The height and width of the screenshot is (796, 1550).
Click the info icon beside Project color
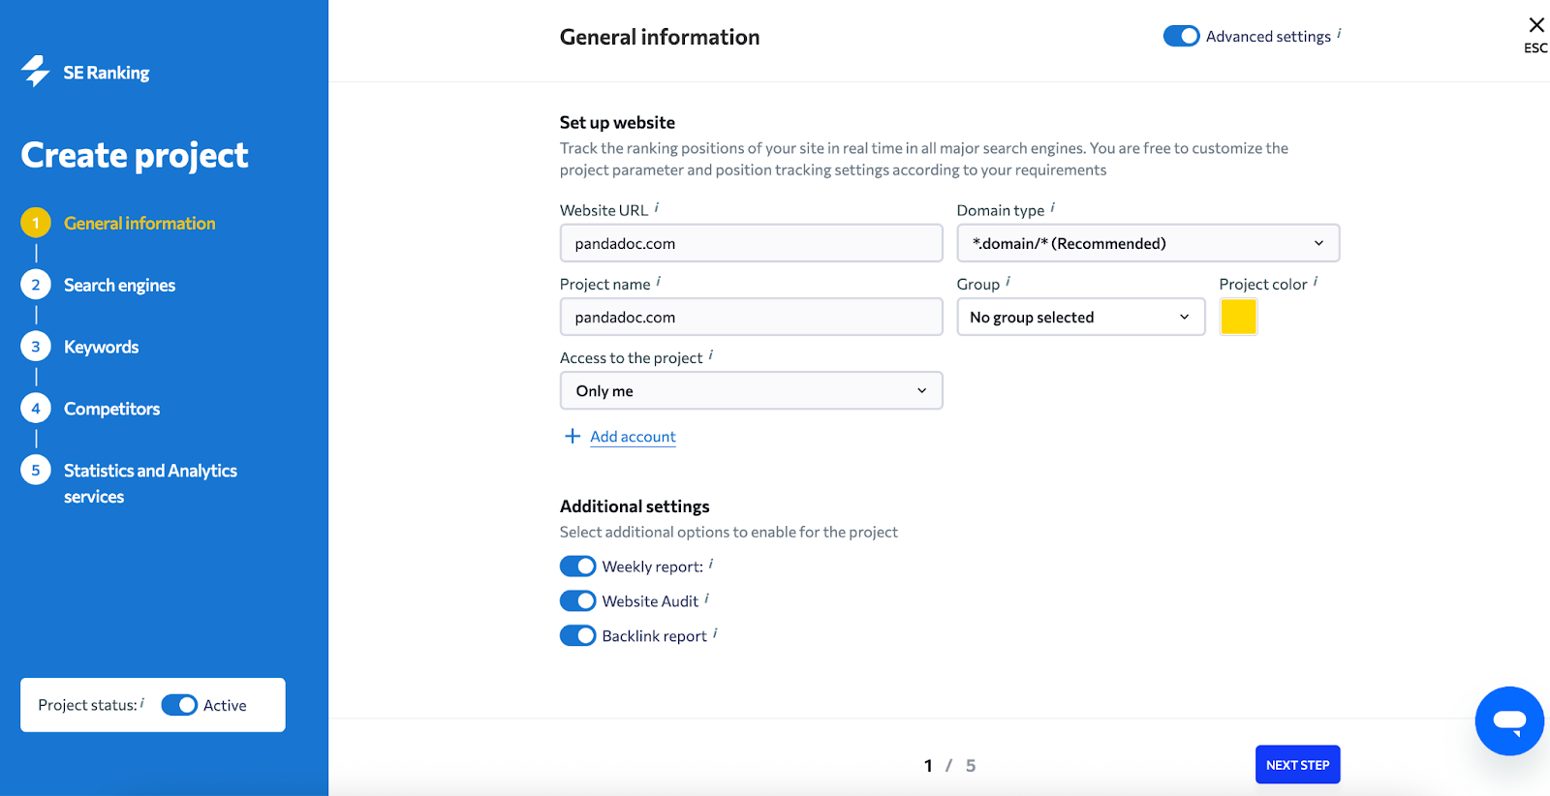1316,281
